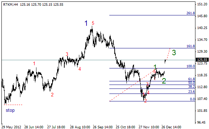
Task: Click the 100.0 Fibonacci level label
Action: pos(191,66)
